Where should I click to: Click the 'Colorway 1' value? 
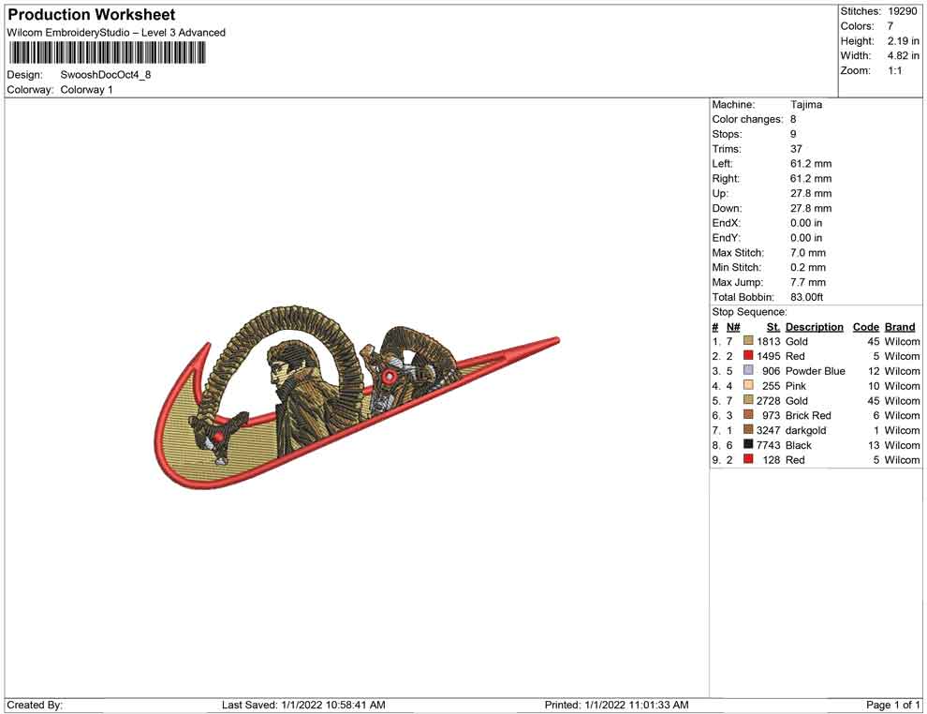click(x=86, y=90)
